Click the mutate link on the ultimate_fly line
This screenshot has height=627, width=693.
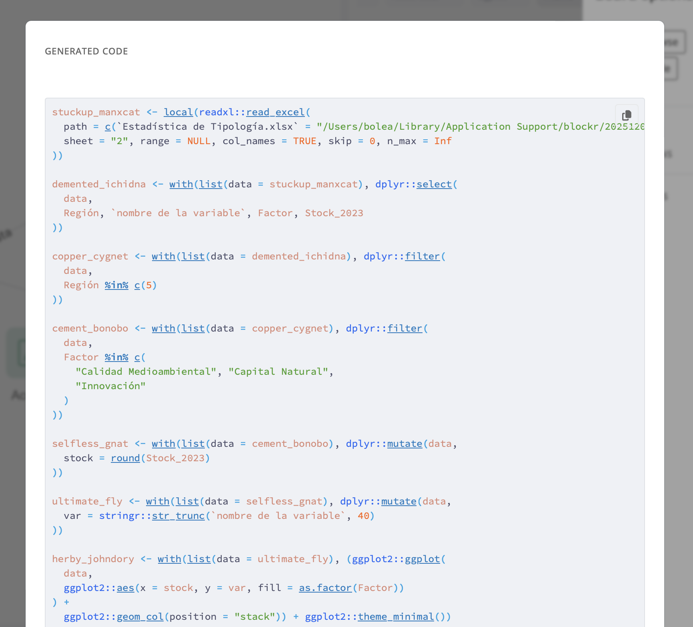[x=399, y=501]
